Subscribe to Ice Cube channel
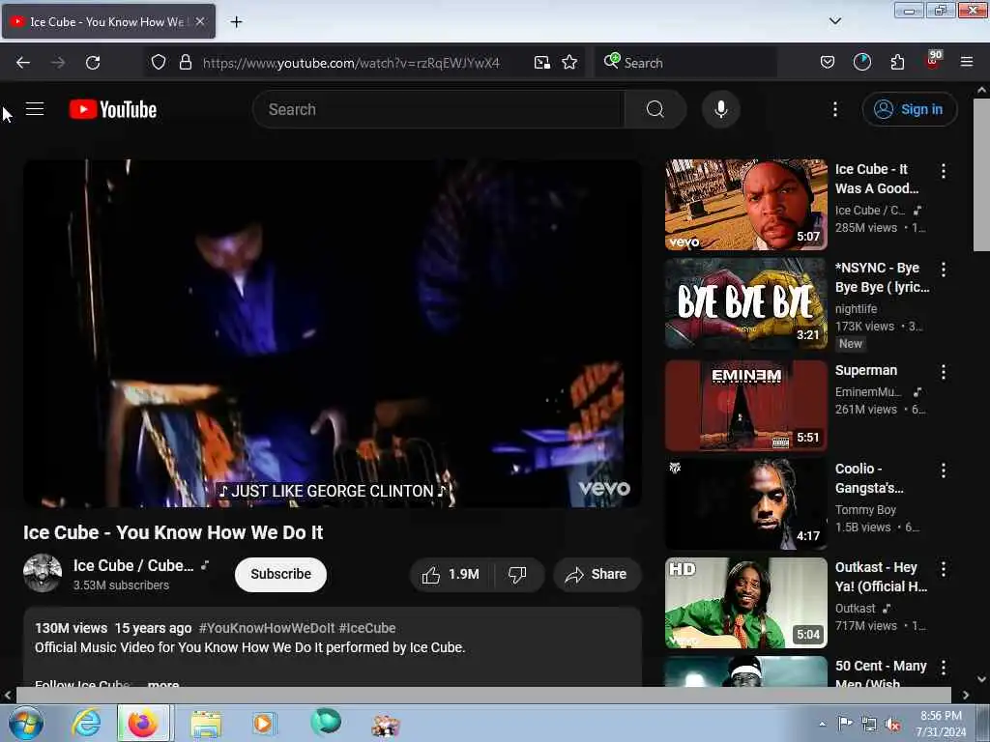 pyautogui.click(x=280, y=574)
